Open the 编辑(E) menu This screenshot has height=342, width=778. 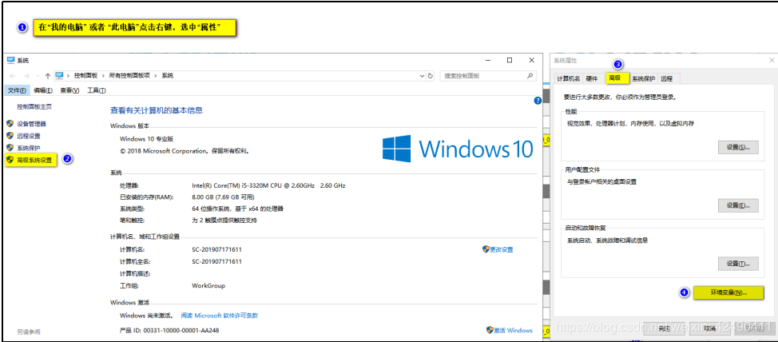tap(43, 90)
